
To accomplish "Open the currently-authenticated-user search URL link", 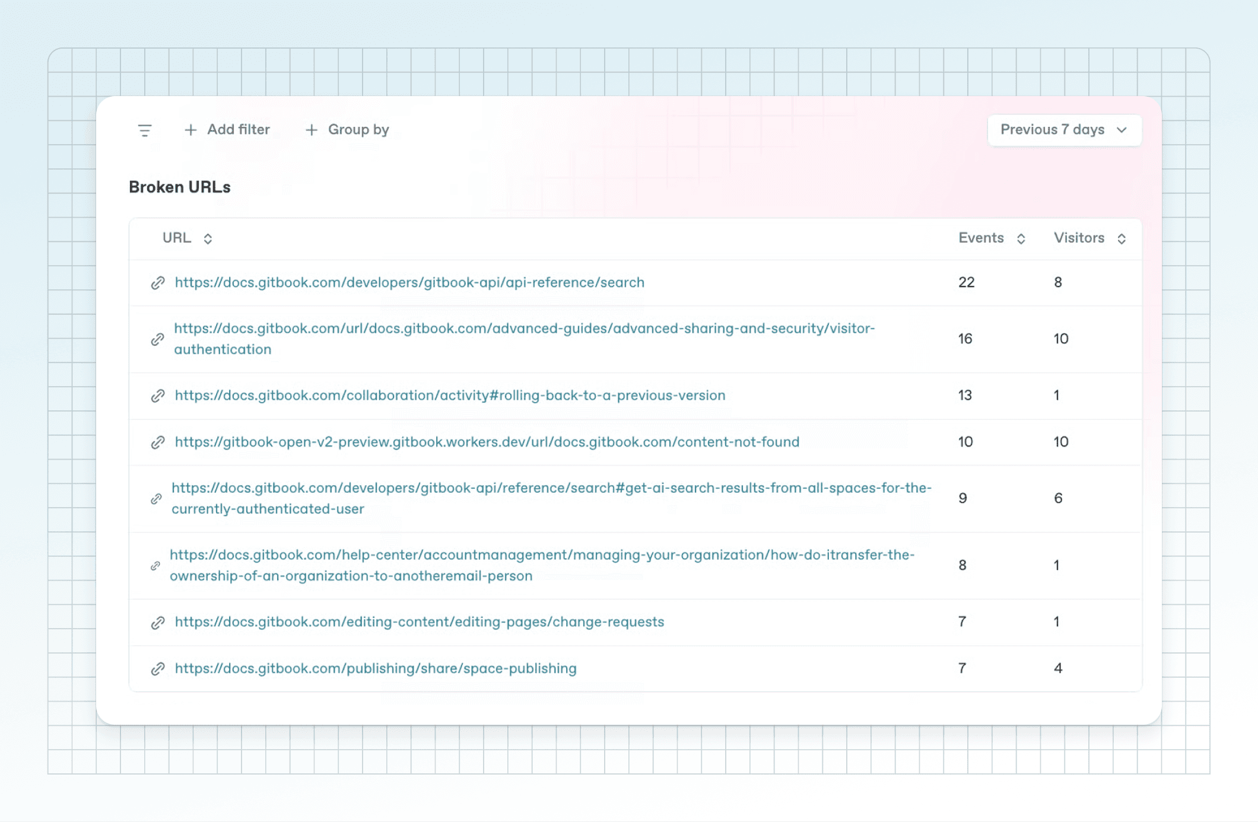I will [551, 498].
